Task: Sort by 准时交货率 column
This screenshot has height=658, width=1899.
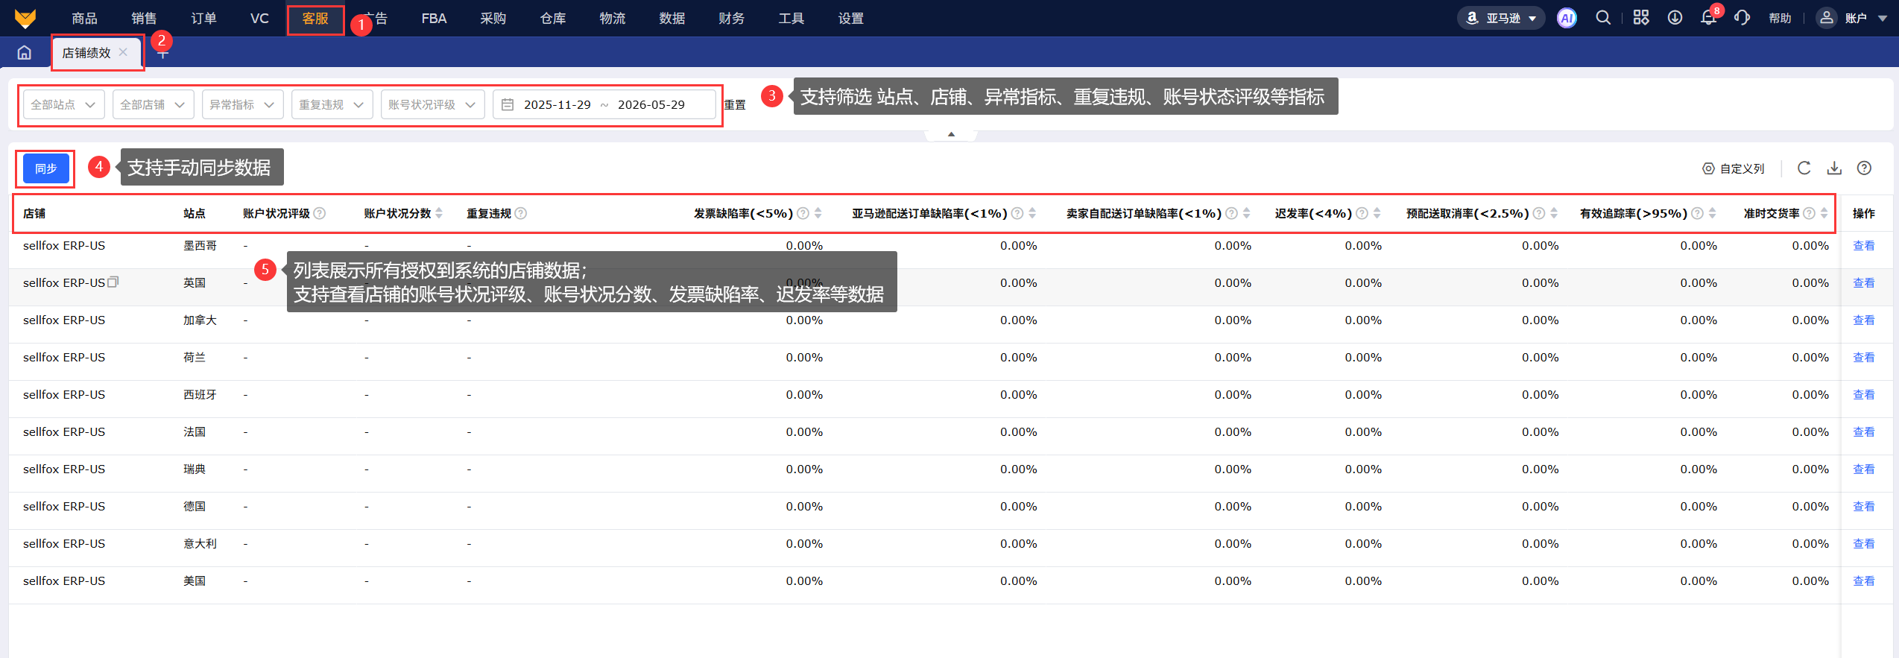Action: 1824,213
